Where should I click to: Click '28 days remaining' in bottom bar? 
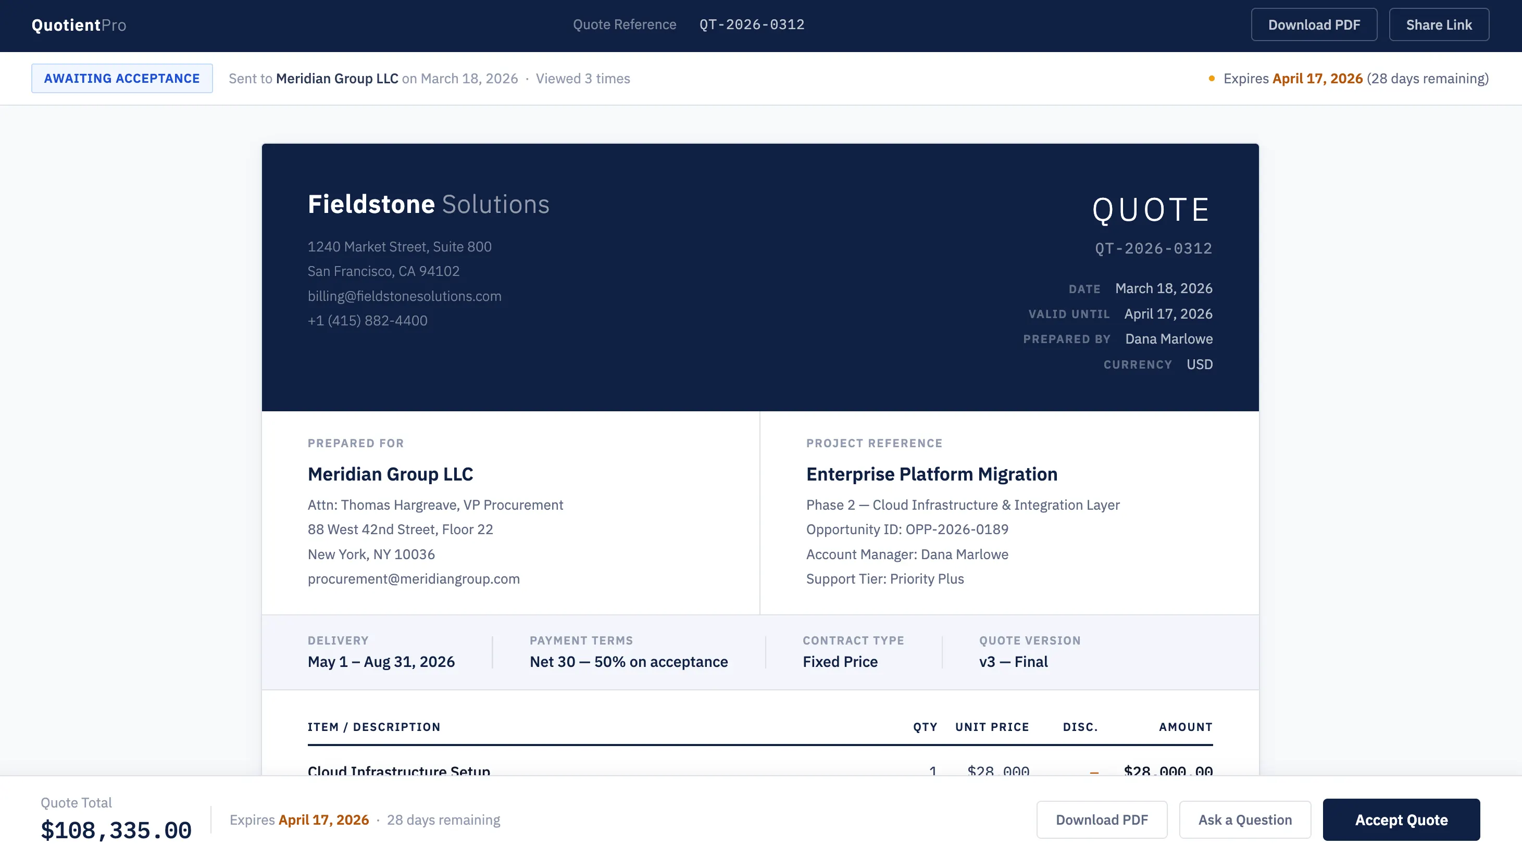(443, 820)
